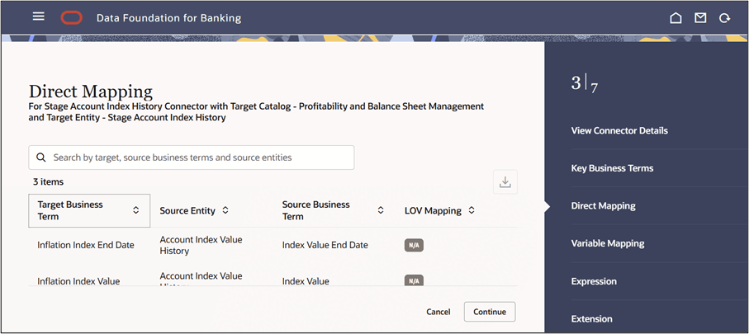749x334 pixels.
Task: Select the Direct Mapping step
Action: coord(604,205)
